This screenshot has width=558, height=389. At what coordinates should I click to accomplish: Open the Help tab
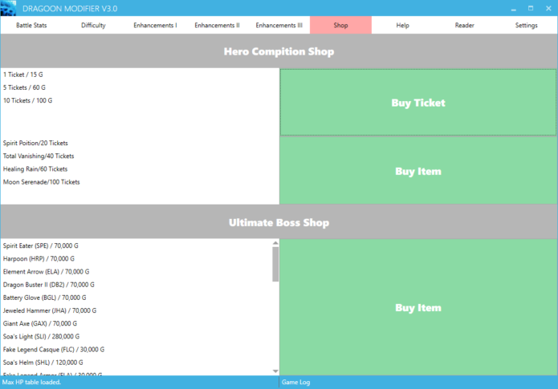(x=402, y=26)
